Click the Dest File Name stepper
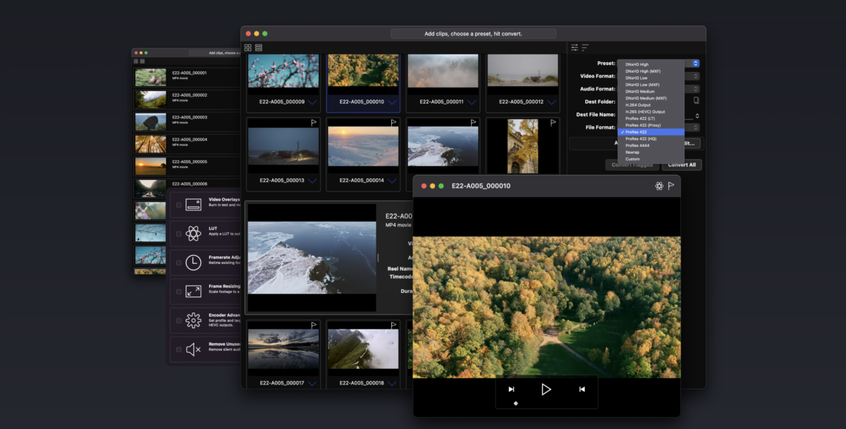846x429 pixels. [697, 115]
